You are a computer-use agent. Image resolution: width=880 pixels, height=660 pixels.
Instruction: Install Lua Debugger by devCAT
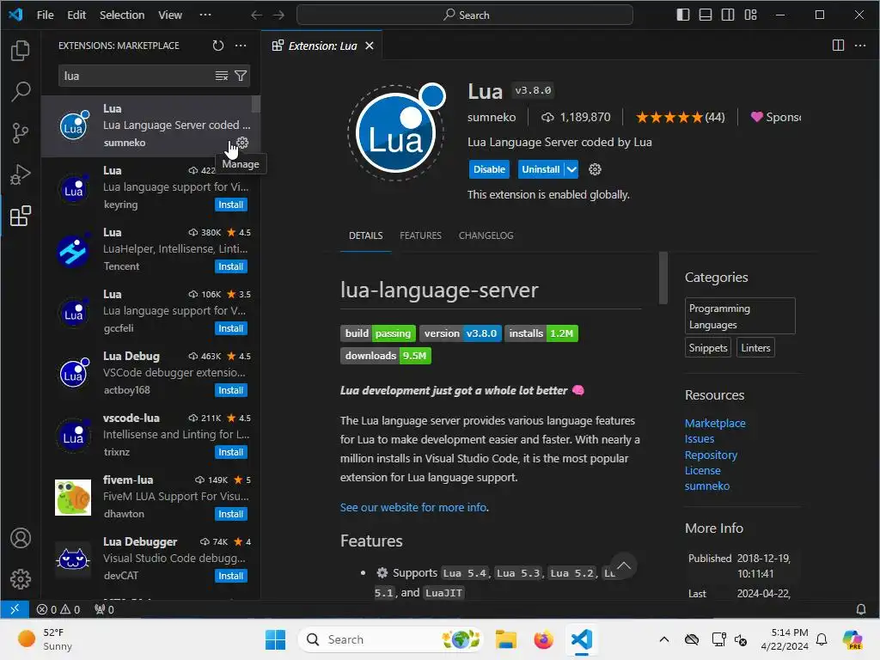point(230,576)
